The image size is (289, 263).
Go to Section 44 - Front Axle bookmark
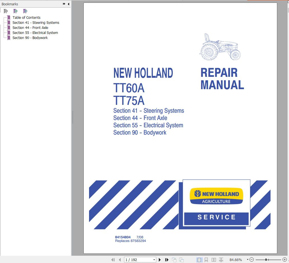click(30, 27)
